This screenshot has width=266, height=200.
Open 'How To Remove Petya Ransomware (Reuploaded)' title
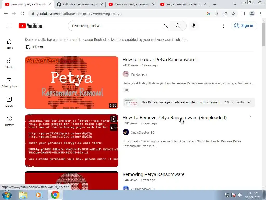175,117
